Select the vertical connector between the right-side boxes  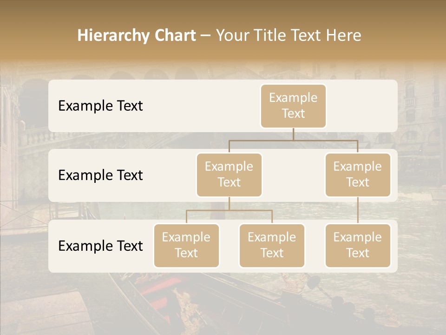(x=358, y=210)
